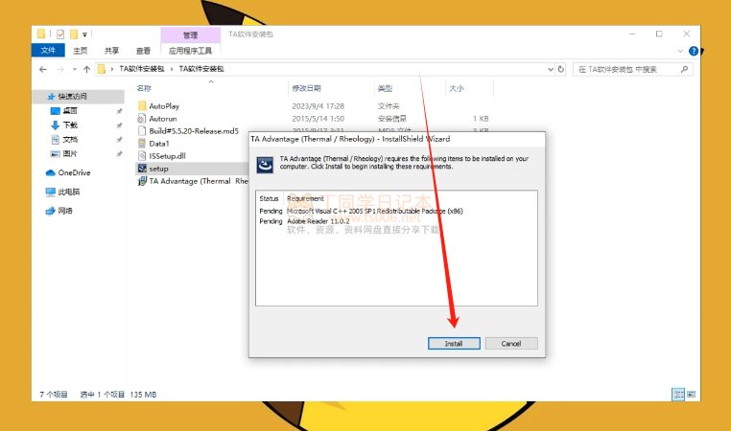
Task: Switch to large icons view in status bar
Action: point(691,395)
